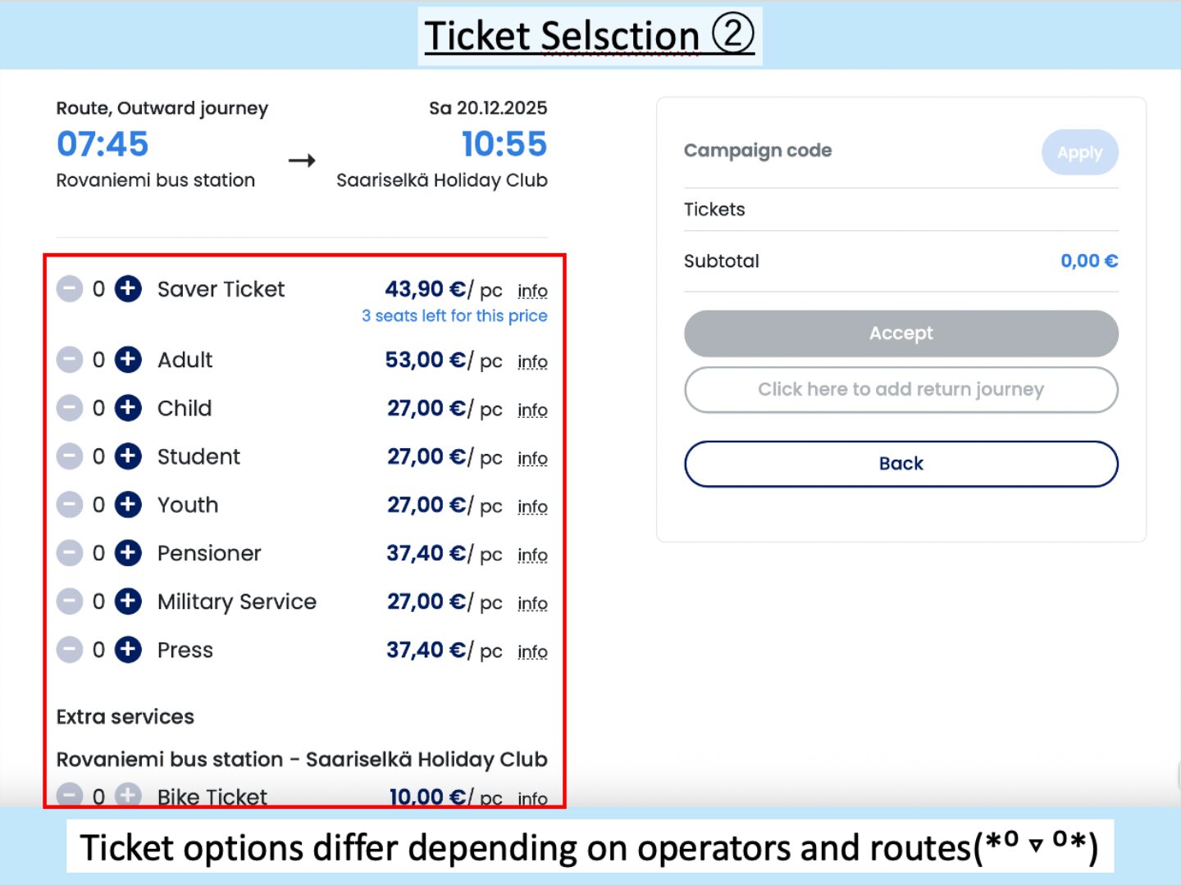
Task: Click minus button for Pensioner ticket
Action: (70, 553)
